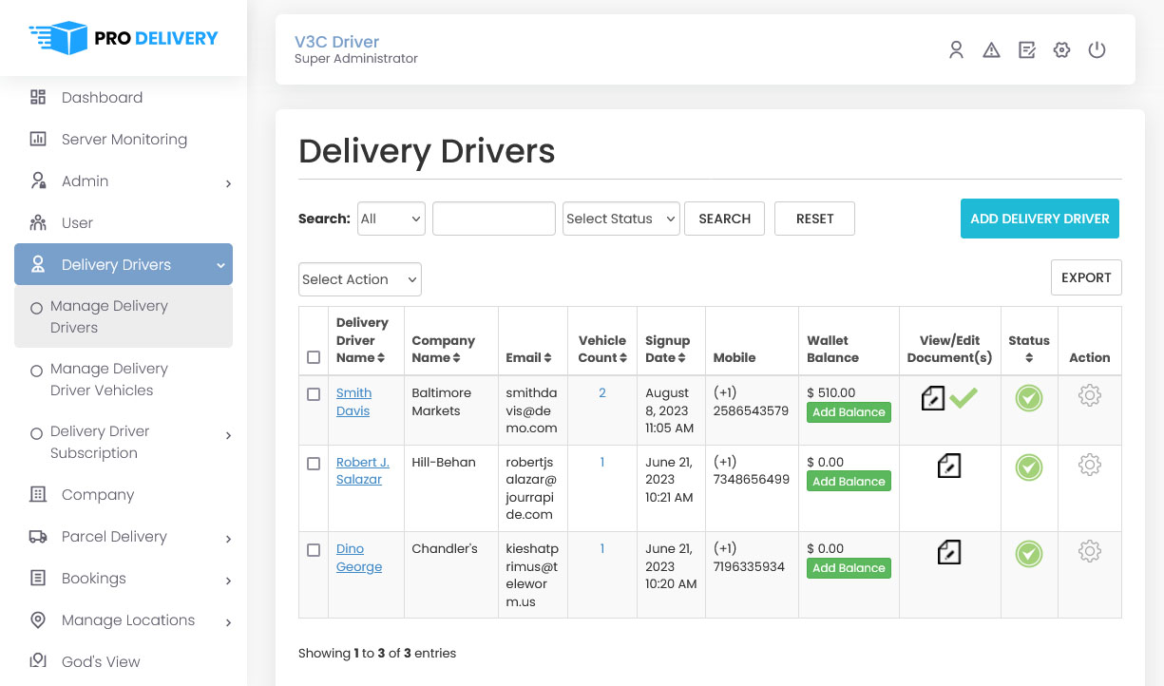
Task: Click Dino George's green status icon
Action: pos(1028,553)
